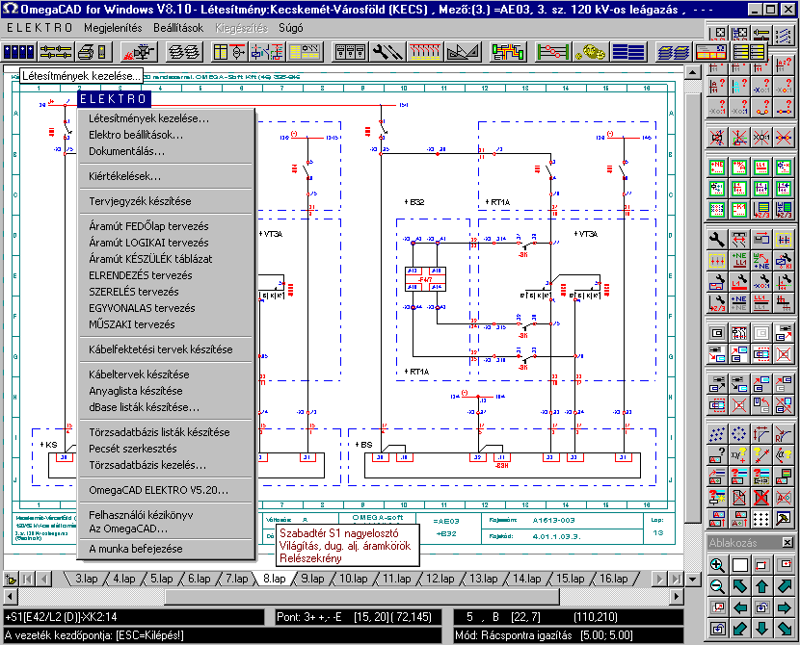Click next sheet arrow right of tabs

pyautogui.click(x=659, y=580)
